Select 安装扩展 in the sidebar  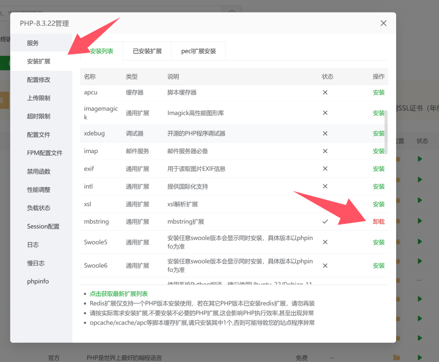tap(41, 61)
